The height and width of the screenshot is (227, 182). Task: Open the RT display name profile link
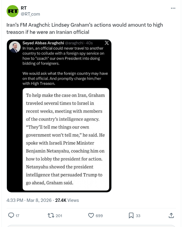tap(24, 8)
